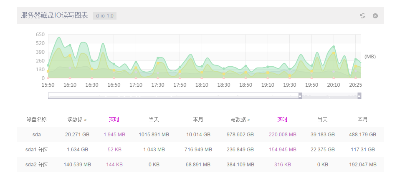The width and height of the screenshot is (420, 178).
Task: Click the right handle of the time range slider
Action: (359, 96)
